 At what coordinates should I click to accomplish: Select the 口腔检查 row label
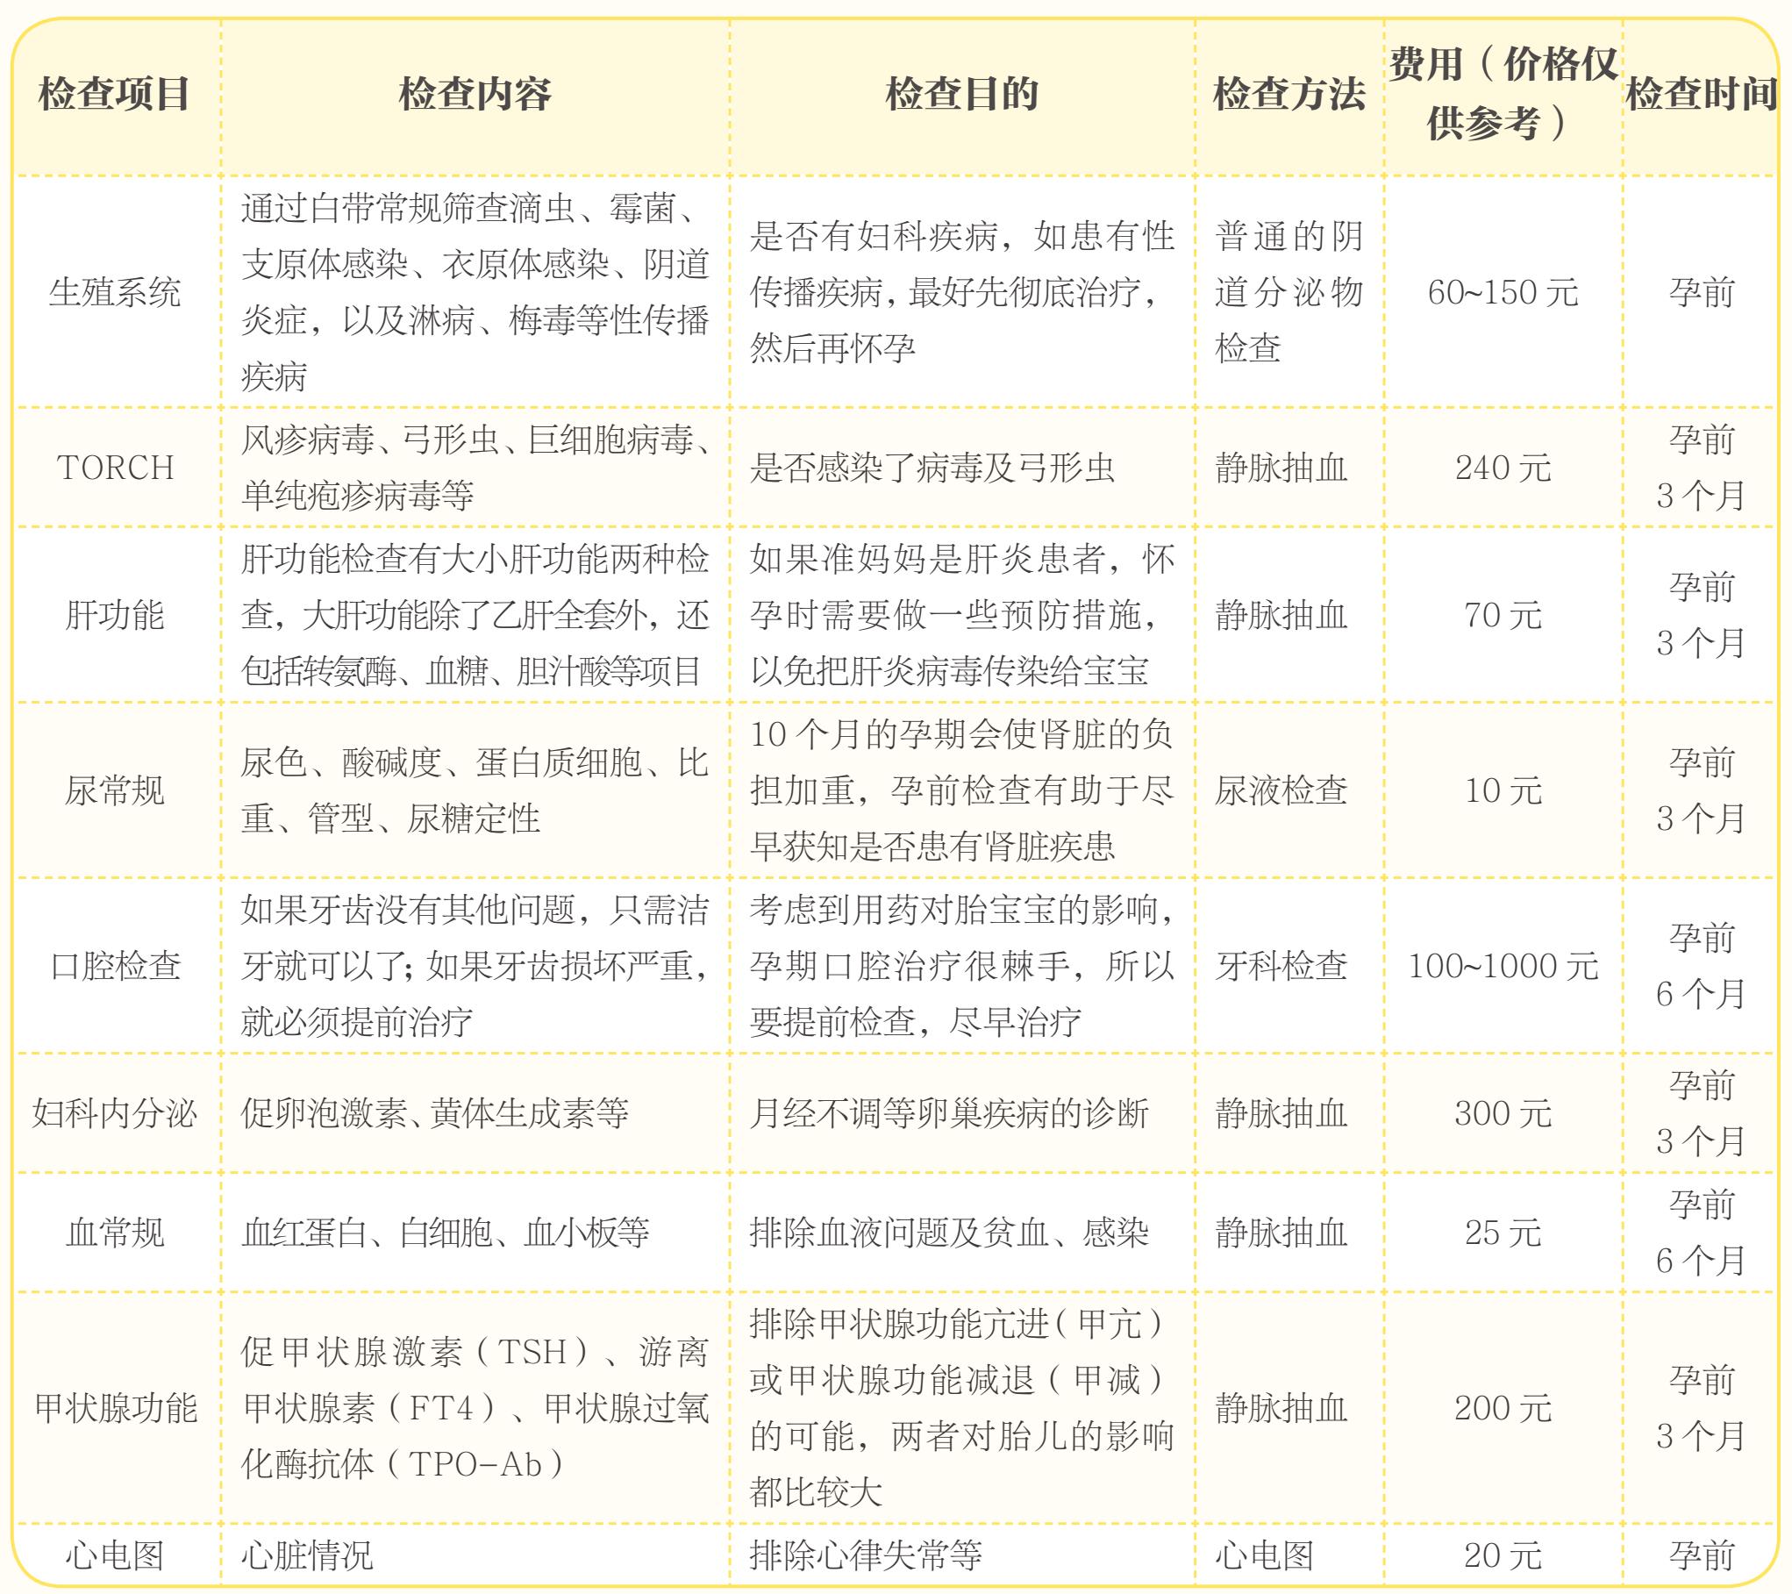point(114,966)
